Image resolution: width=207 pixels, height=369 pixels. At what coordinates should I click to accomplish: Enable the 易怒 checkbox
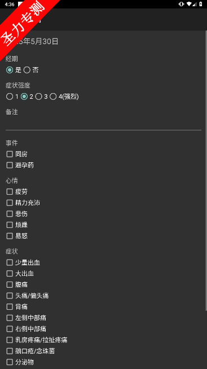click(x=17, y=236)
